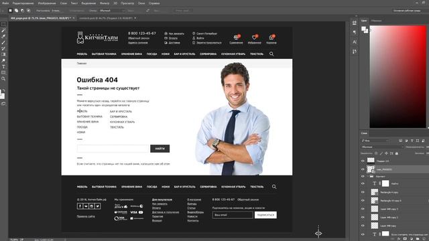Click the Add layer style icon

point(399,239)
